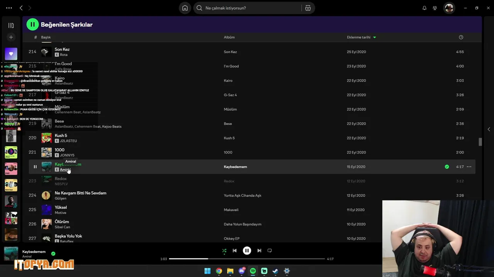Open now-playing song title Kaybedemem
Image resolution: width=494 pixels, height=277 pixels.
tap(34, 252)
